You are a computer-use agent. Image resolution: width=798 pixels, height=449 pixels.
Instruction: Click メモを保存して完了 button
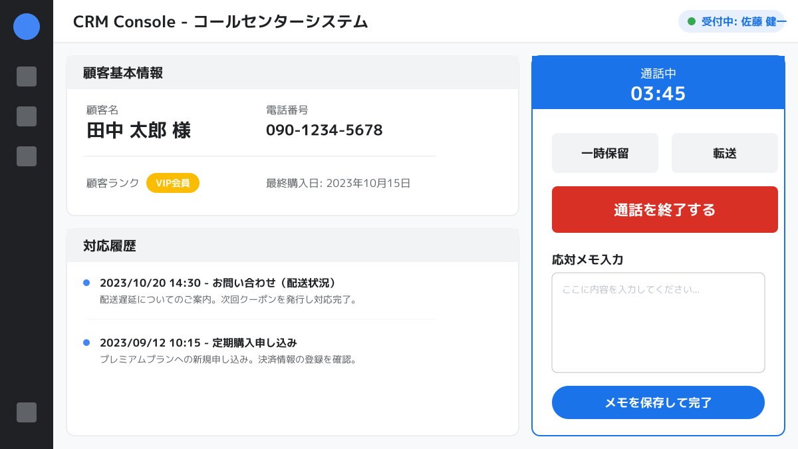coord(658,402)
